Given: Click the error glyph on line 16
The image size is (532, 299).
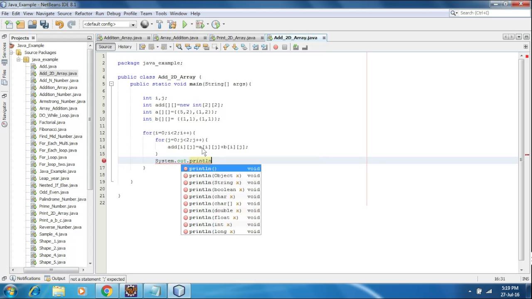Looking at the screenshot, I should tap(104, 161).
